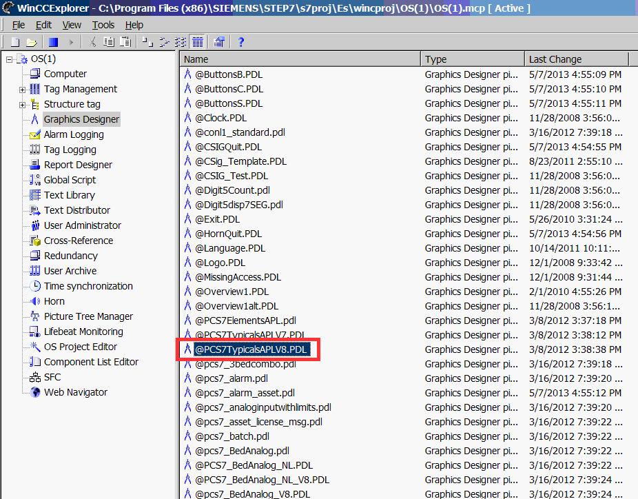
Task: Select the @ButtonsB.PDL file
Action: [x=229, y=74]
